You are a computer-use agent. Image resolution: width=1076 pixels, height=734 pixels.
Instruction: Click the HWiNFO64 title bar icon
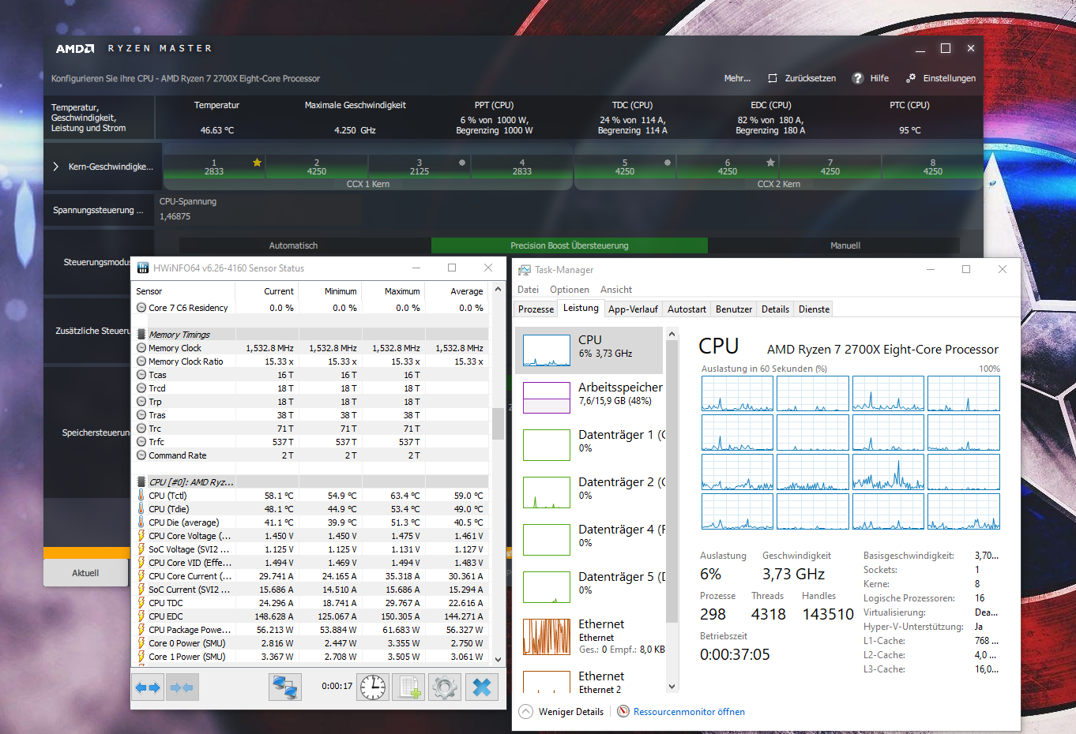tap(143, 268)
